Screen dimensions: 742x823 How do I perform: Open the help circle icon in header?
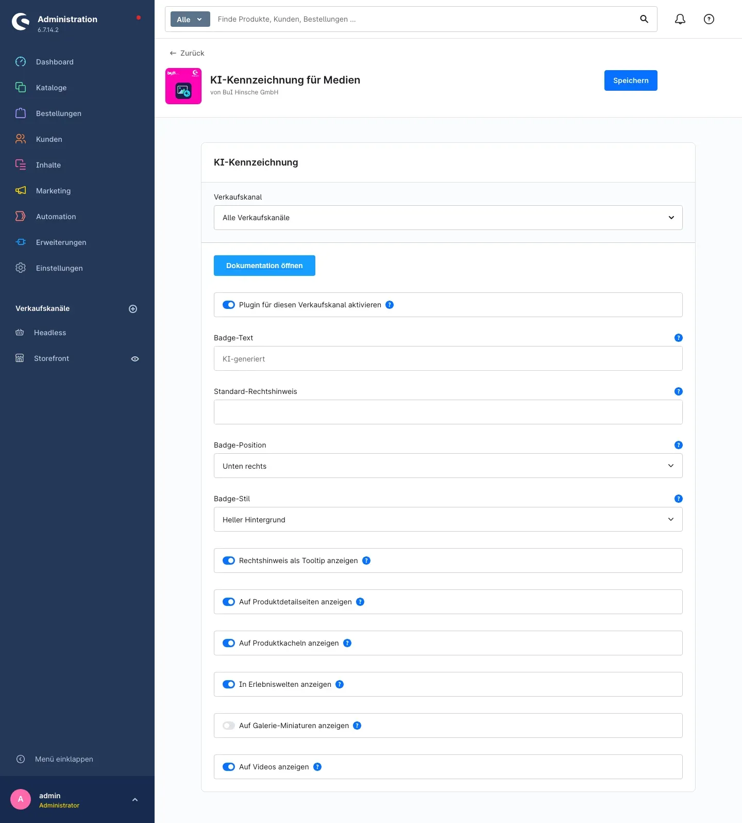pos(709,19)
